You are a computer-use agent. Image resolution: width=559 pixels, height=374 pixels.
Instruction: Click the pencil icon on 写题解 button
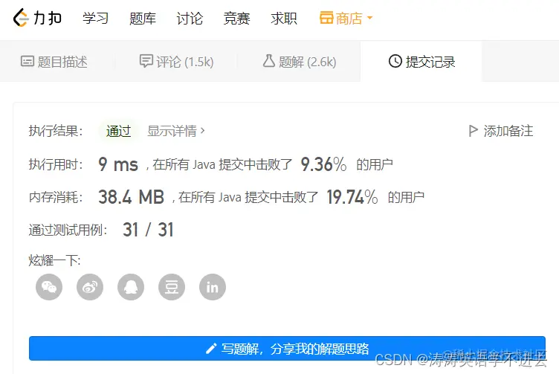click(211, 348)
